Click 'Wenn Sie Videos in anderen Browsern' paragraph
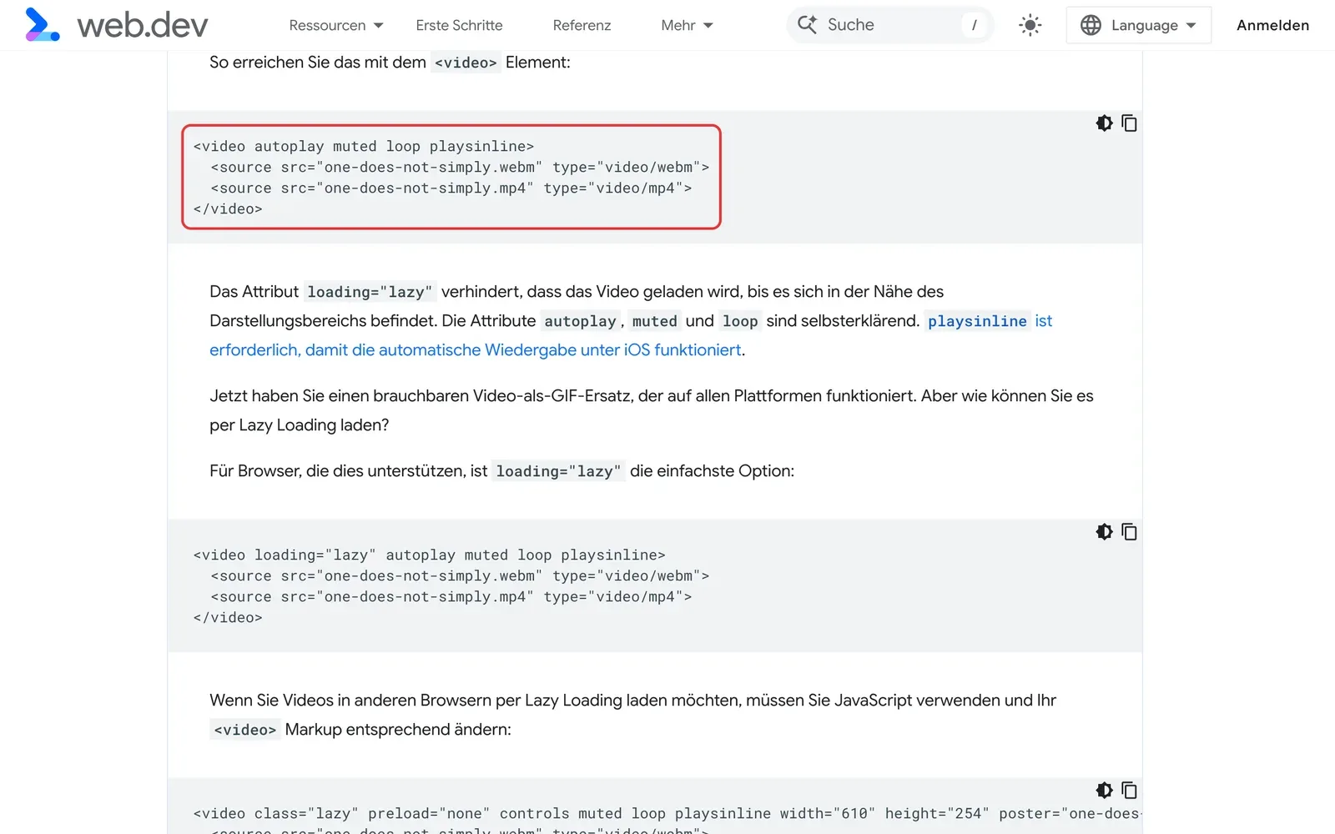The height and width of the screenshot is (834, 1335). tap(633, 715)
